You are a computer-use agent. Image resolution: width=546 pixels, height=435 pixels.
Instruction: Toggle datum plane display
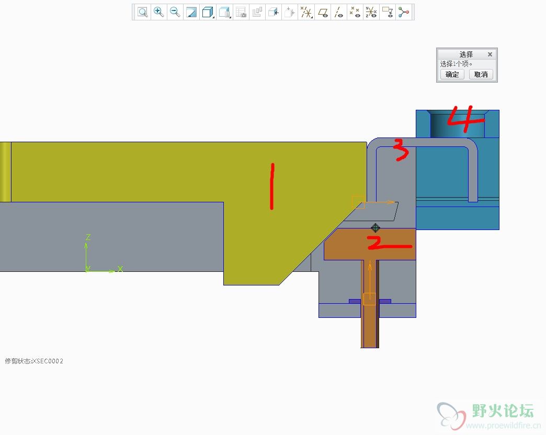(323, 12)
